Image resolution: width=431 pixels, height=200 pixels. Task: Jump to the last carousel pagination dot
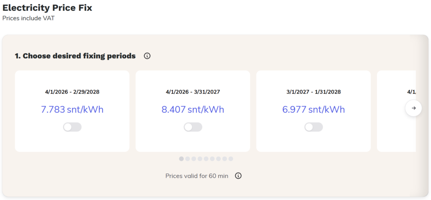(x=231, y=159)
